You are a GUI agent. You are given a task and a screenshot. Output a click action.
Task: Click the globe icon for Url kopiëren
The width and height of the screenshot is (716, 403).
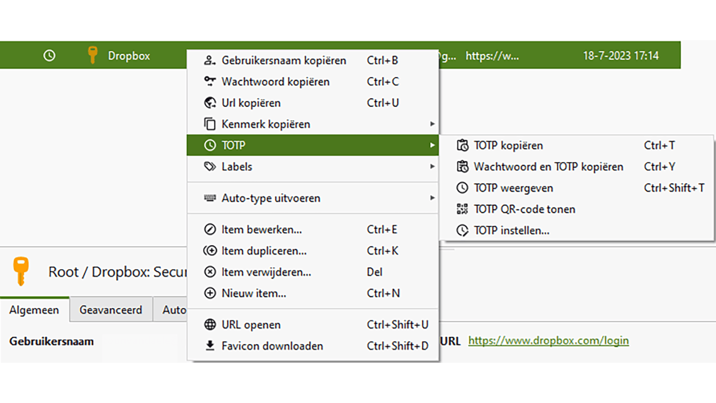pos(210,103)
